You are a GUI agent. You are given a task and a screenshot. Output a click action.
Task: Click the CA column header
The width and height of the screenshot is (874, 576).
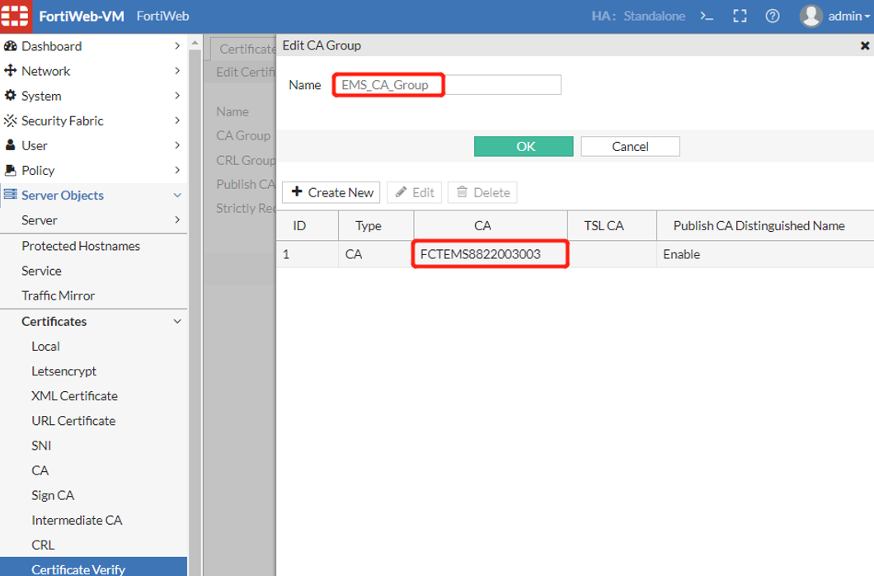(x=491, y=225)
